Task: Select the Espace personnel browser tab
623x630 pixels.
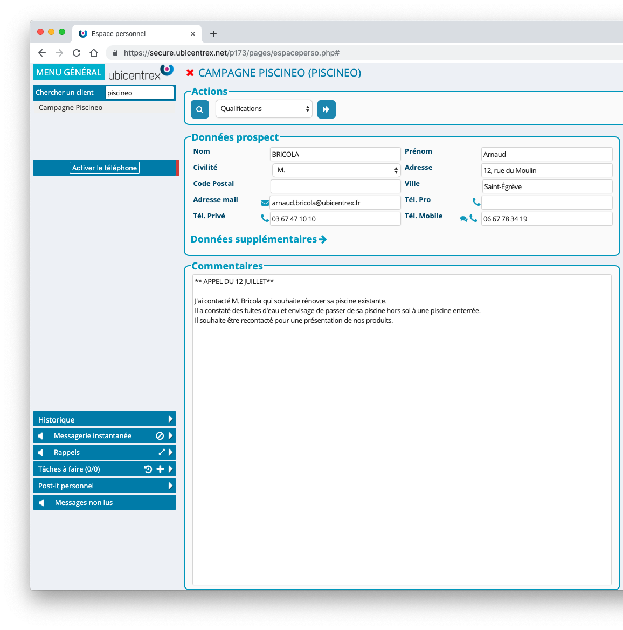Action: 136,34
